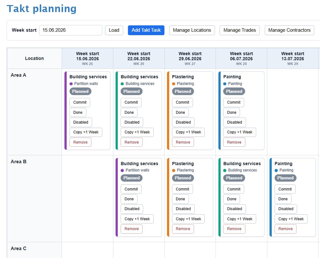Image resolution: width=320 pixels, height=258 pixels.
Task: Remove Area B Plastering task
Action: tap(183, 229)
